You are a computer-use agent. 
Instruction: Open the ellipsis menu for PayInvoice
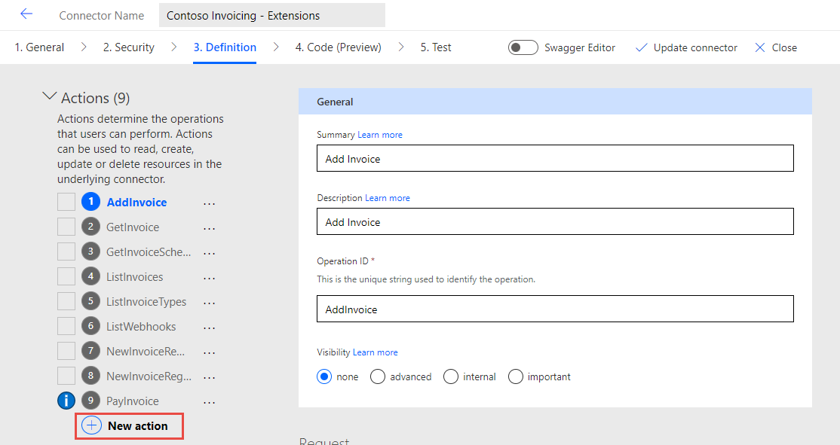pos(209,401)
